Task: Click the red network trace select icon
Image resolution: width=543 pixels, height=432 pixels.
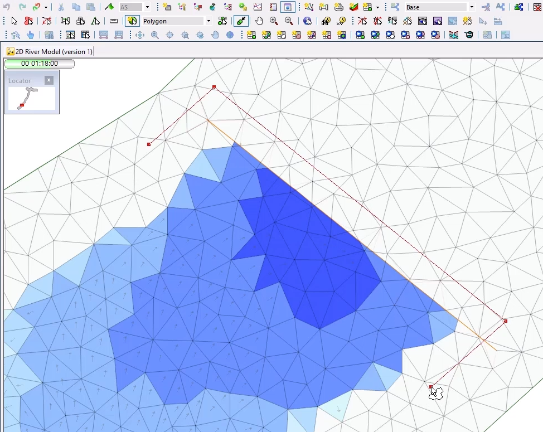Action: pyautogui.click(x=47, y=21)
